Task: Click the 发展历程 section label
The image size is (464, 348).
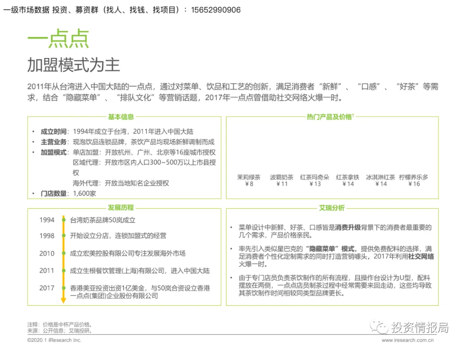Action: coord(121,208)
